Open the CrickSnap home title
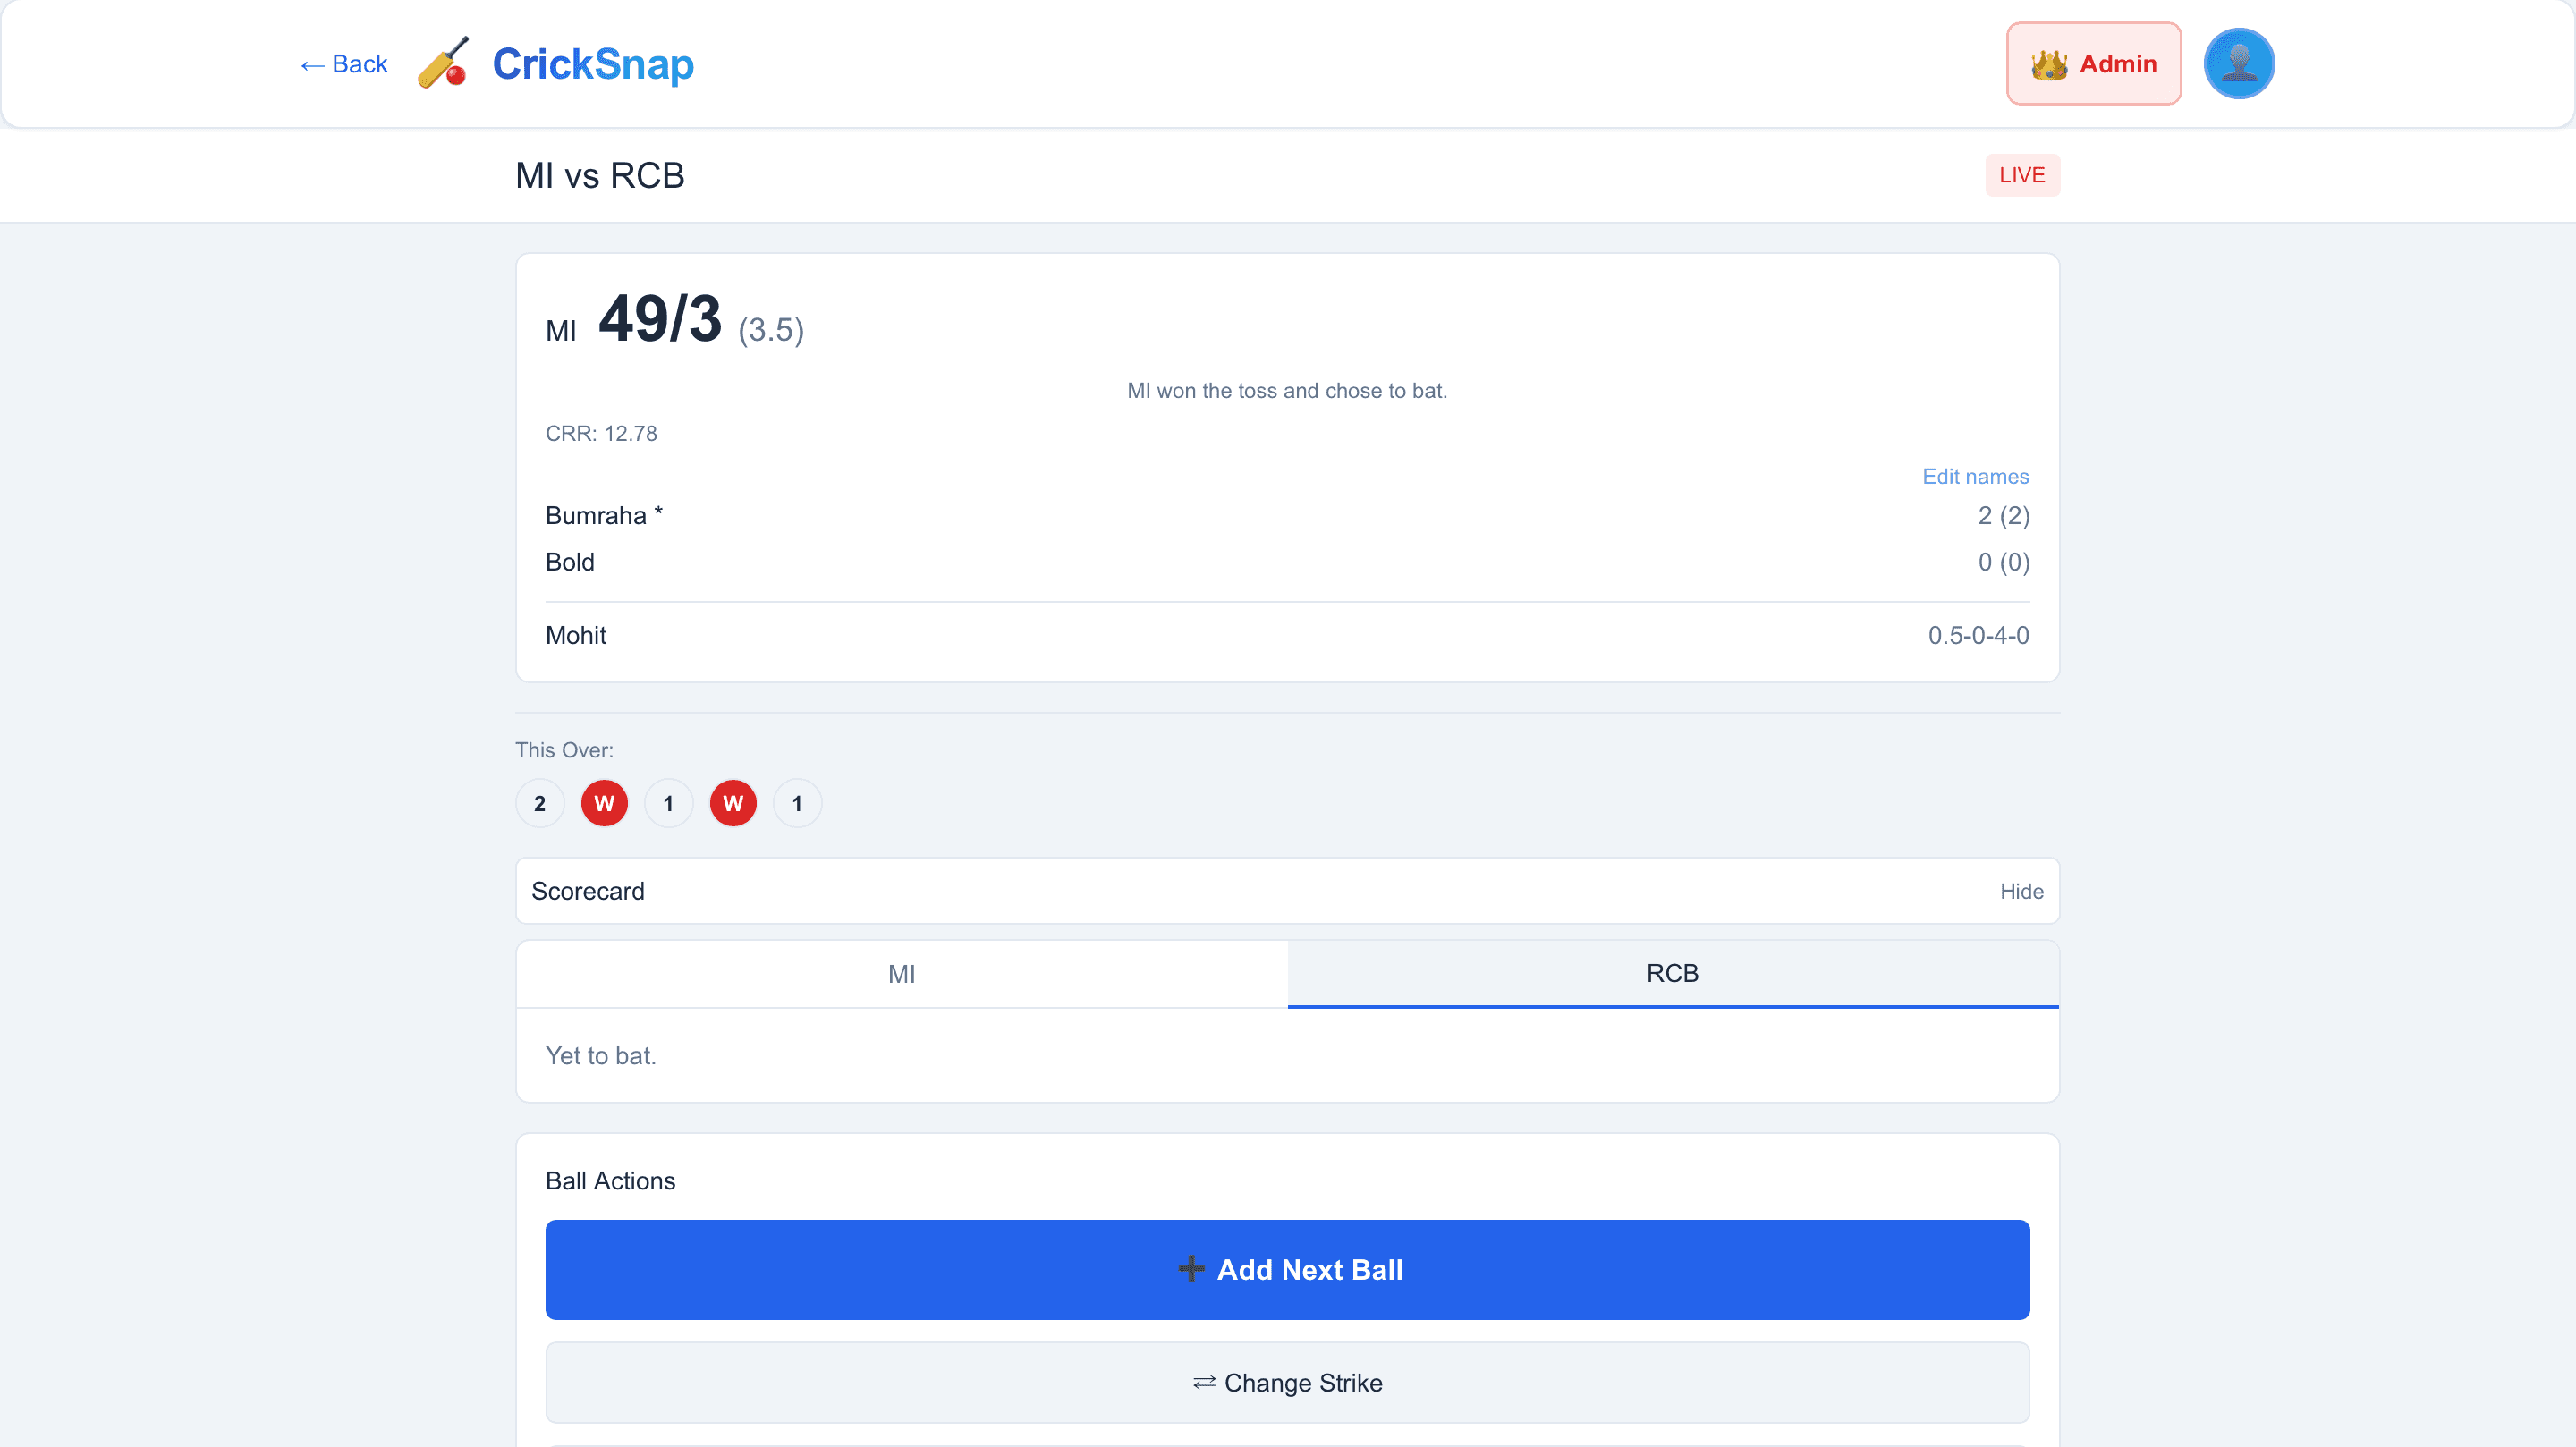 coord(593,64)
